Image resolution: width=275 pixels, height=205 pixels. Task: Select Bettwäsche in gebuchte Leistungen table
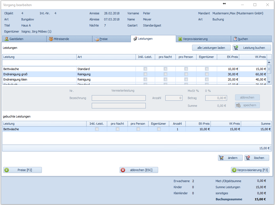[x=137, y=129]
